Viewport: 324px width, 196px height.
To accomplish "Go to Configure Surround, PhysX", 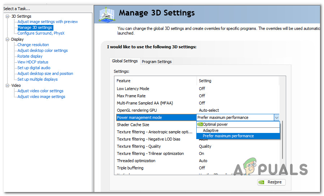I will click(41, 33).
